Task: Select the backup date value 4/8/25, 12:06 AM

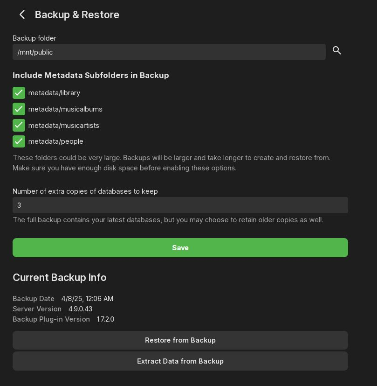Action: pyautogui.click(x=87, y=299)
